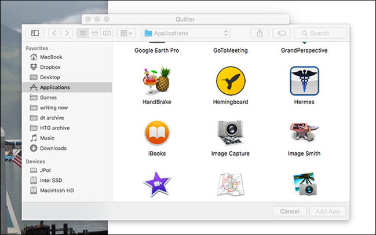Screen dimensions: 376x235
Task: Open the dt archive folder
Action: tap(67, 117)
